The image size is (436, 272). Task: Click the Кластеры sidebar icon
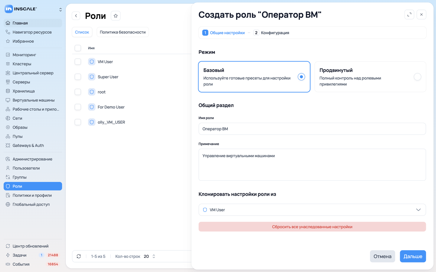pos(8,64)
